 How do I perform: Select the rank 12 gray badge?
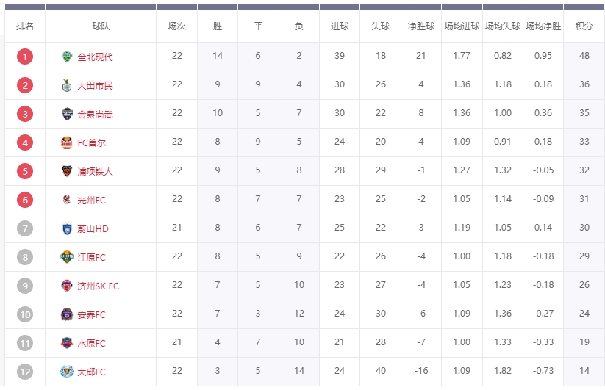(25, 372)
